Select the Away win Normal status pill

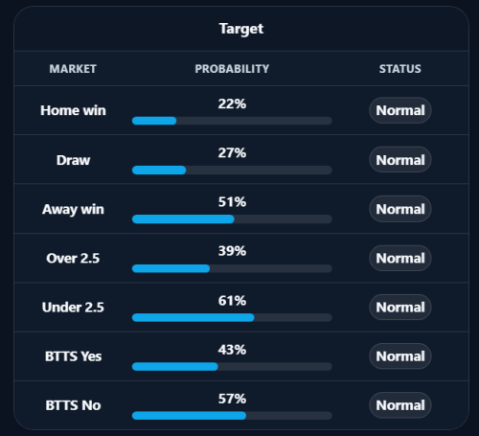click(x=400, y=209)
